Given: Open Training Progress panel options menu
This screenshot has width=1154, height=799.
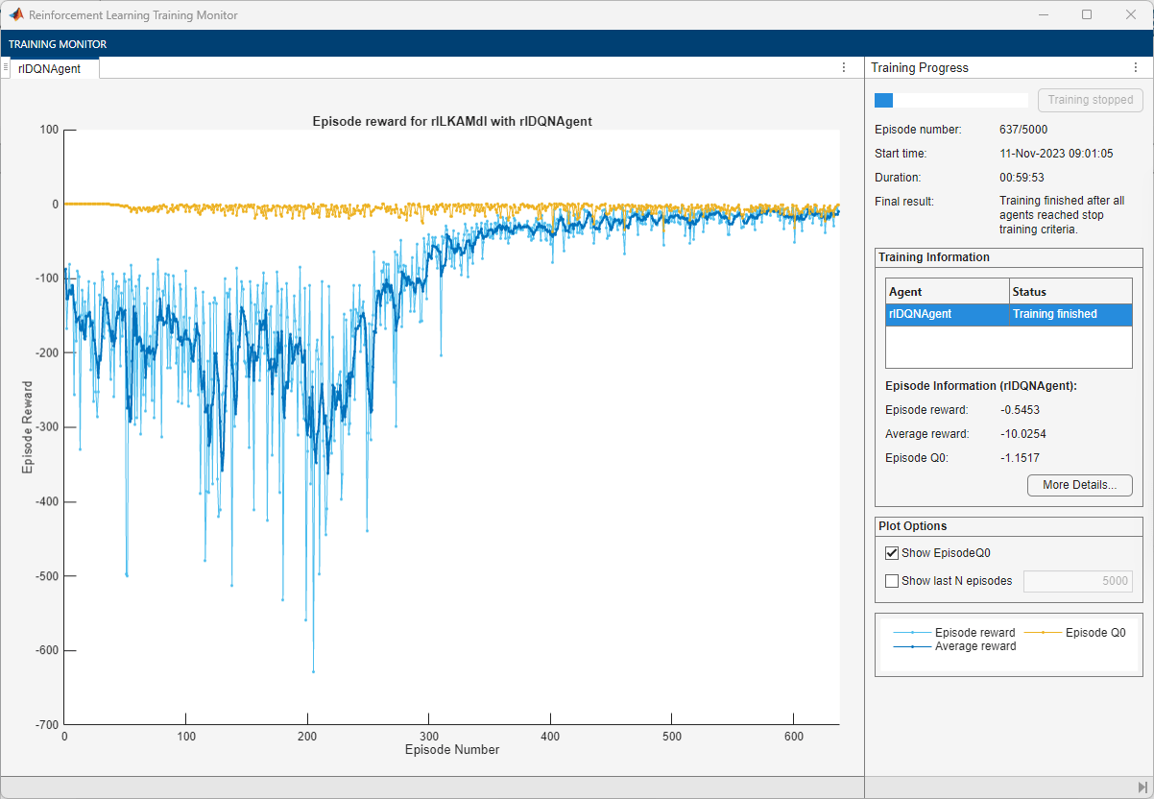Looking at the screenshot, I should click(1136, 67).
